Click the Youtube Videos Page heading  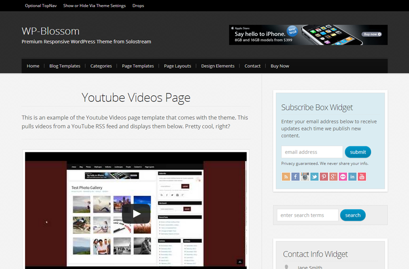coord(136,98)
